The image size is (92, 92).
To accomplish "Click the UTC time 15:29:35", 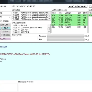I will pos(31,6).
